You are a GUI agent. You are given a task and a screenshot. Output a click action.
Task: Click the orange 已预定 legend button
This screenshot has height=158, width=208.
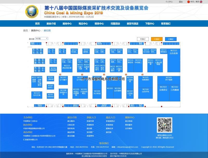[x=157, y=39]
